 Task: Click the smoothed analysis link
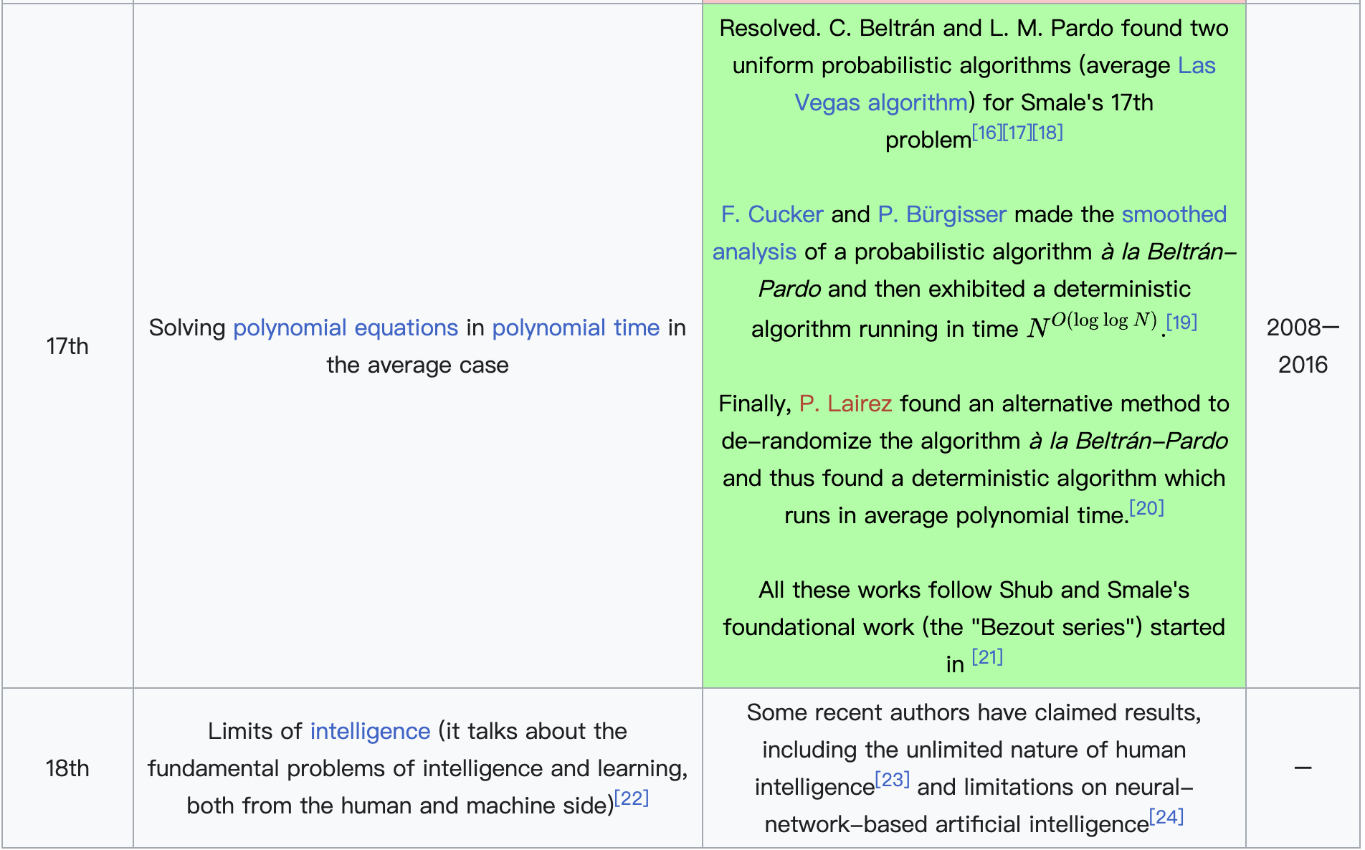pyautogui.click(x=1174, y=214)
